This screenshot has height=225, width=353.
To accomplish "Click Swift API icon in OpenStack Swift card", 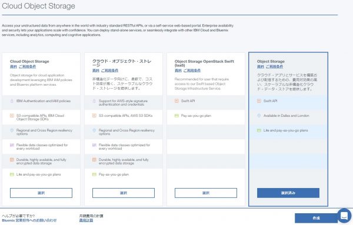I will click(x=176, y=101).
